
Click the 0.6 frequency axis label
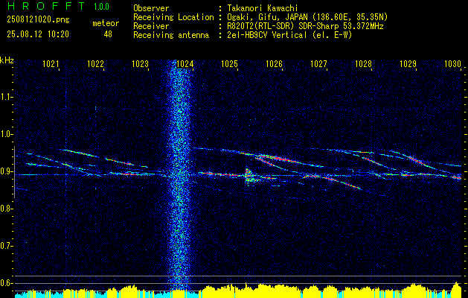click(x=6, y=283)
